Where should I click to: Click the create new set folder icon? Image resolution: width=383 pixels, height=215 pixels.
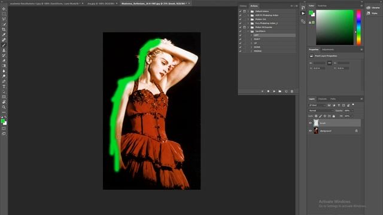pos(279,91)
